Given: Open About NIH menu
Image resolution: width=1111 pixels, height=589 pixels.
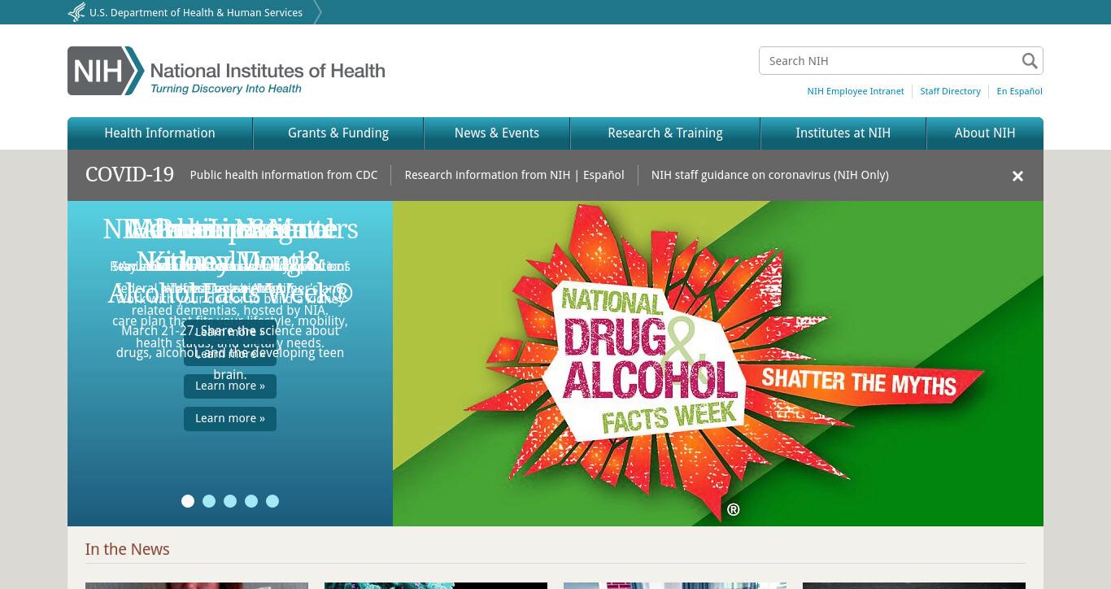Looking at the screenshot, I should [985, 133].
